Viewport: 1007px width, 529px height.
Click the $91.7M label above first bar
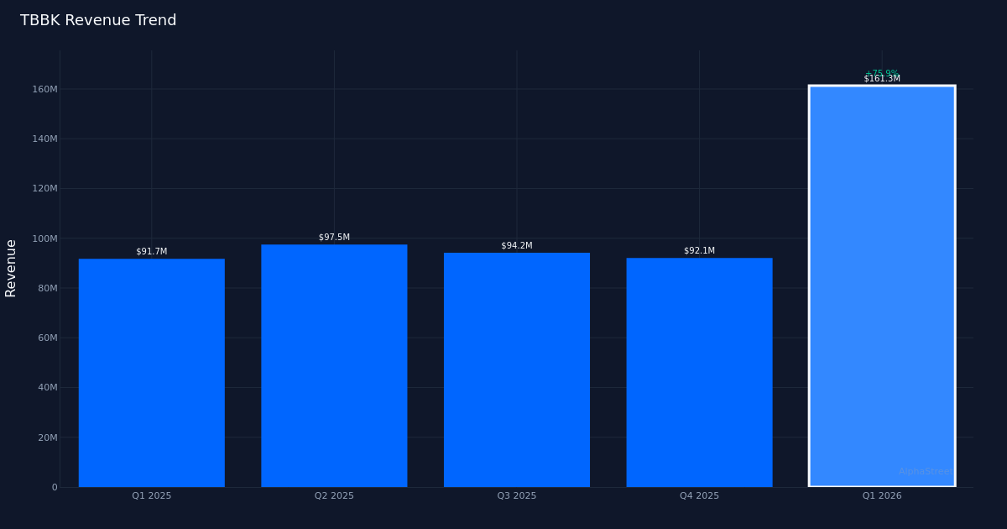point(151,249)
